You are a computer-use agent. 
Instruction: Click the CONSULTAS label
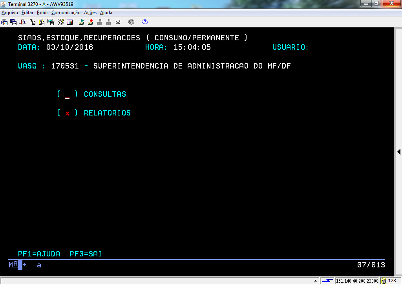(x=105, y=94)
